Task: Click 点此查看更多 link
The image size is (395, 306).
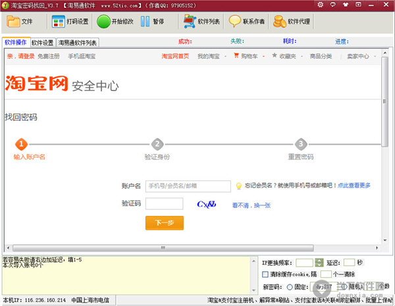Action: (x=354, y=186)
